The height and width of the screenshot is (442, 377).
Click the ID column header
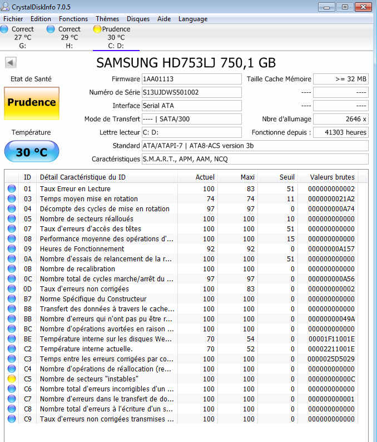[x=27, y=177]
